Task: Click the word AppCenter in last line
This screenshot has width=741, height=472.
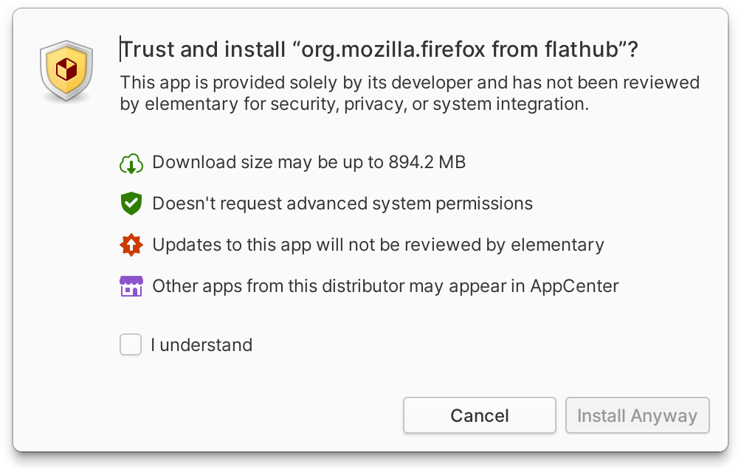Action: pyautogui.click(x=574, y=286)
